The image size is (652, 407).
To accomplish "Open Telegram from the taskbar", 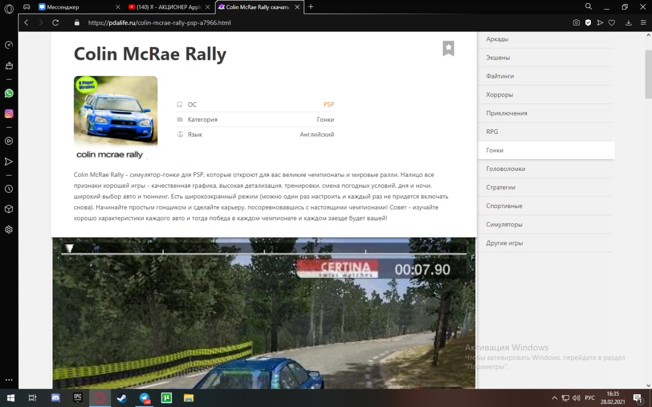I will click(x=145, y=398).
